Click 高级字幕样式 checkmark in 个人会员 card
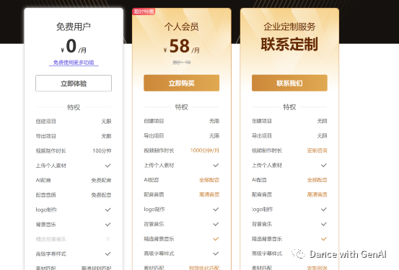The height and width of the screenshot is (270, 399). click(216, 253)
